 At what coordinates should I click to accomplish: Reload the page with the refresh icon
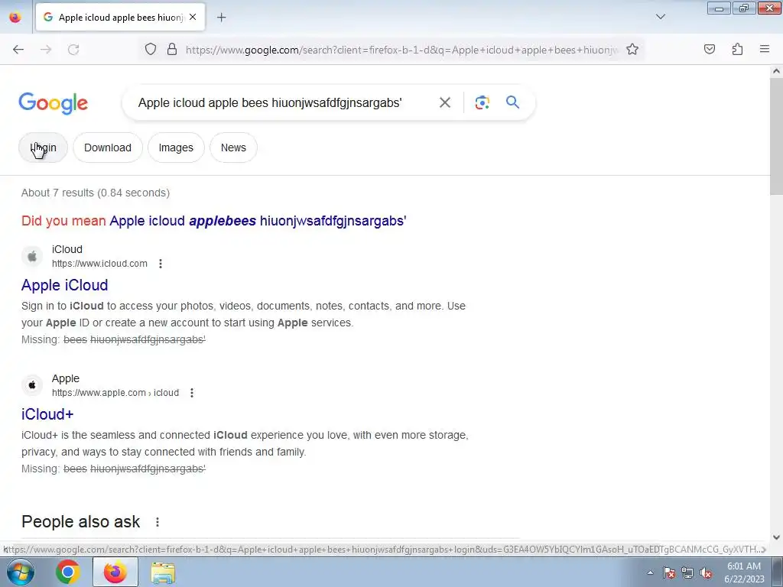(73, 50)
